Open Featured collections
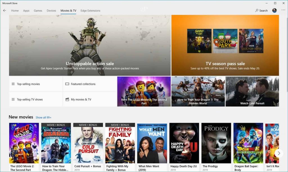The height and width of the screenshot is (172, 288). (90, 84)
